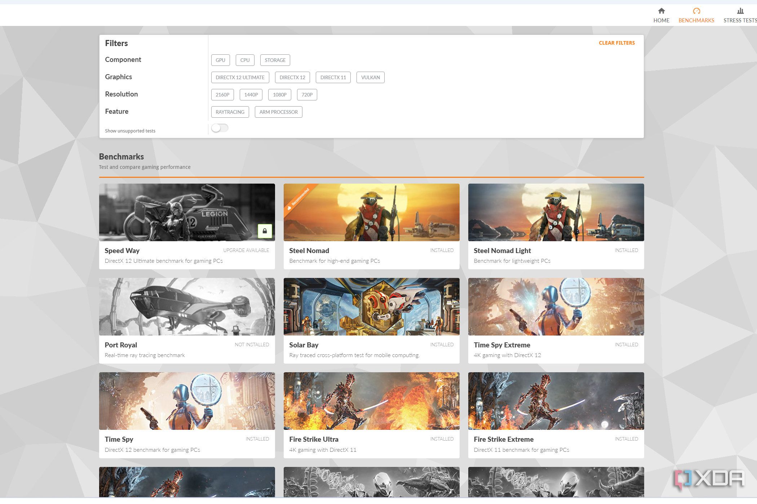Enable the GPU component filter
The width and height of the screenshot is (757, 504).
220,60
